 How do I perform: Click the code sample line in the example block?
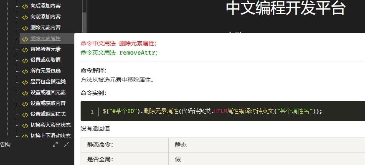pos(212,111)
